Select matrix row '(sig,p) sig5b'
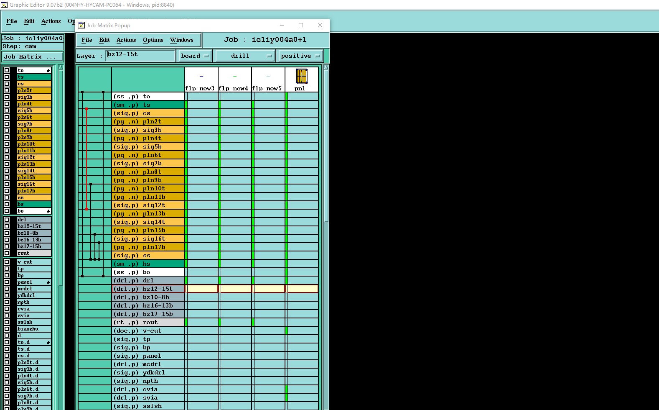Viewport: 659px width, 410px height. [x=148, y=146]
